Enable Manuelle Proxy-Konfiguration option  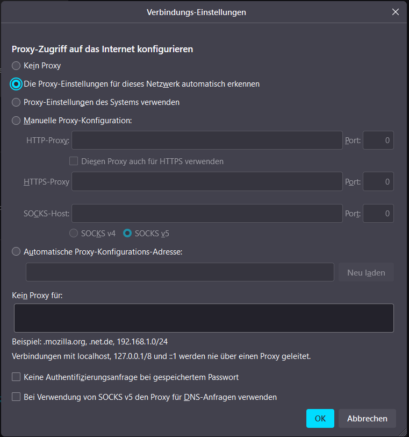pyautogui.click(x=17, y=121)
